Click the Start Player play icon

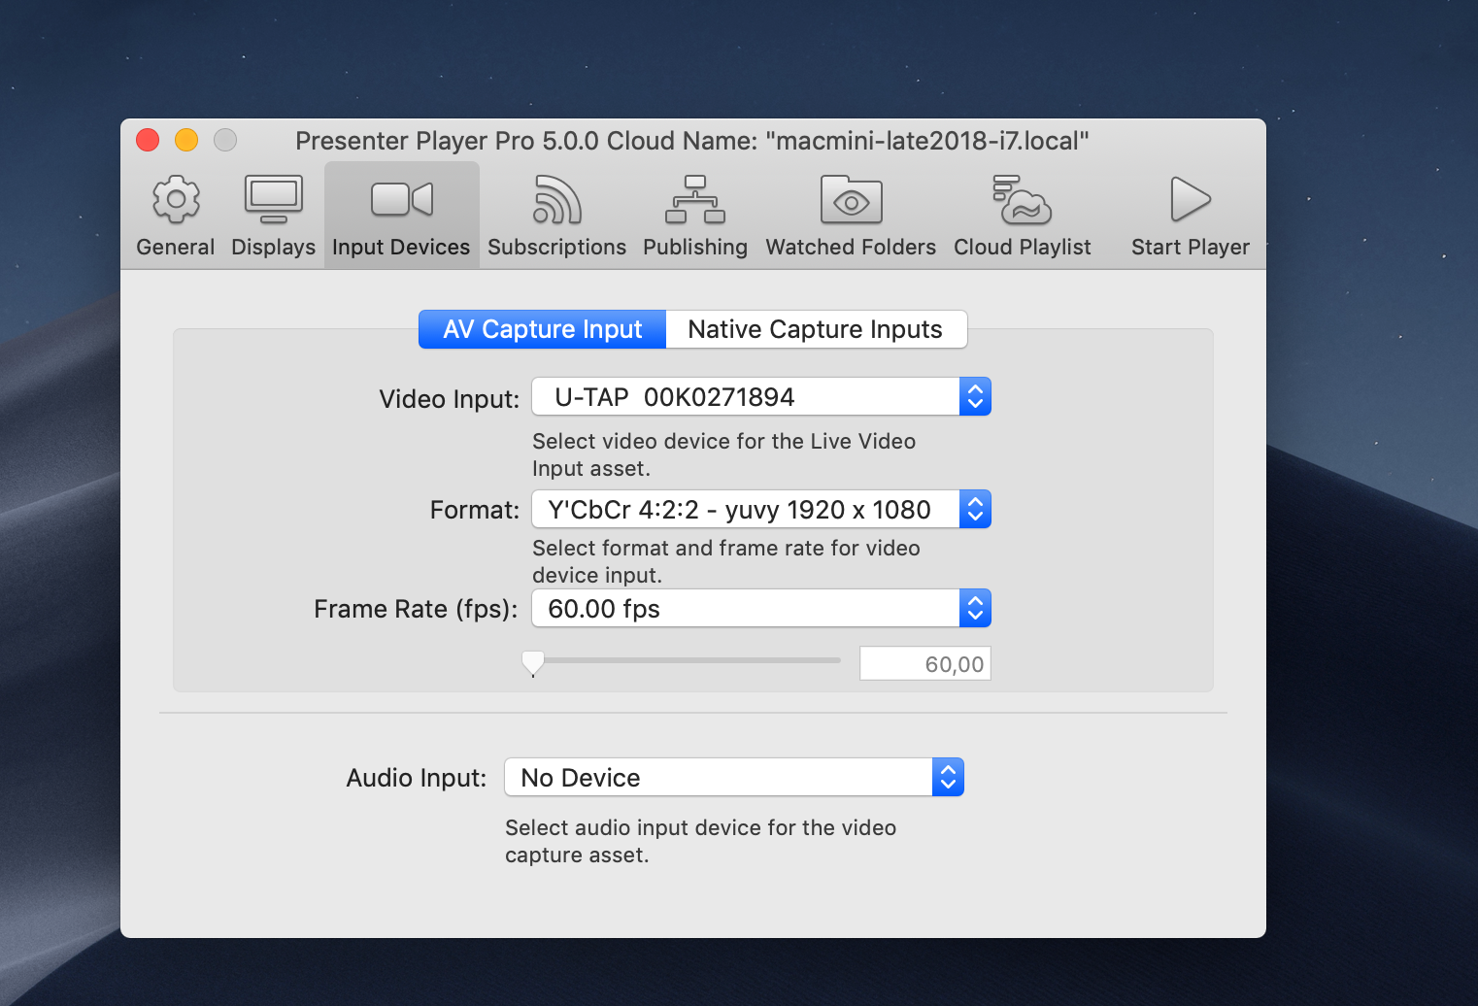[x=1190, y=199]
